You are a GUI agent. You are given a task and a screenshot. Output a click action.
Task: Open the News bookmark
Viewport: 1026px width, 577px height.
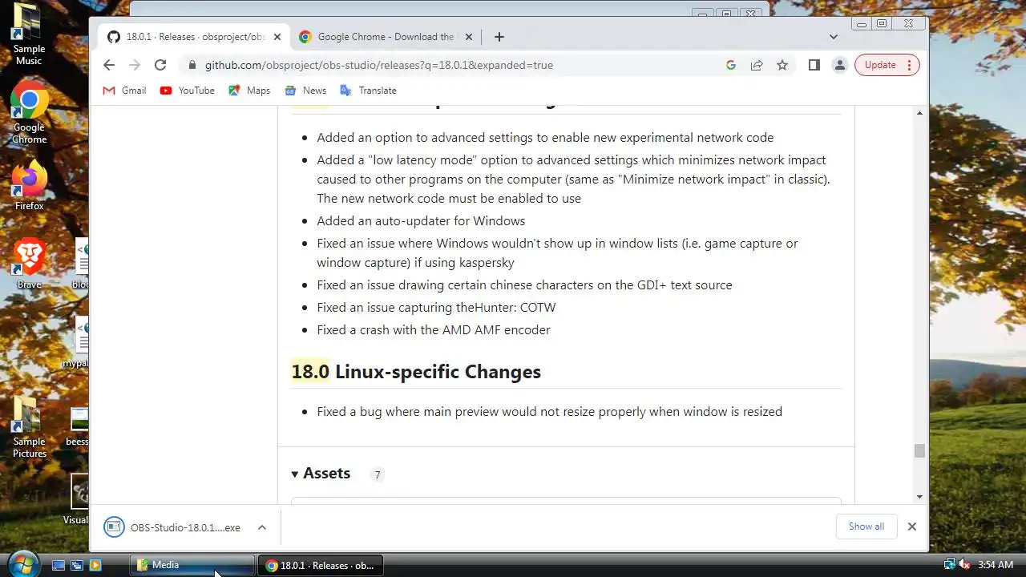(305, 91)
